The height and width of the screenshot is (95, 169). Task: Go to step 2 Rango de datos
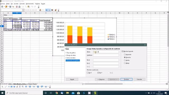pyautogui.click(x=71, y=55)
